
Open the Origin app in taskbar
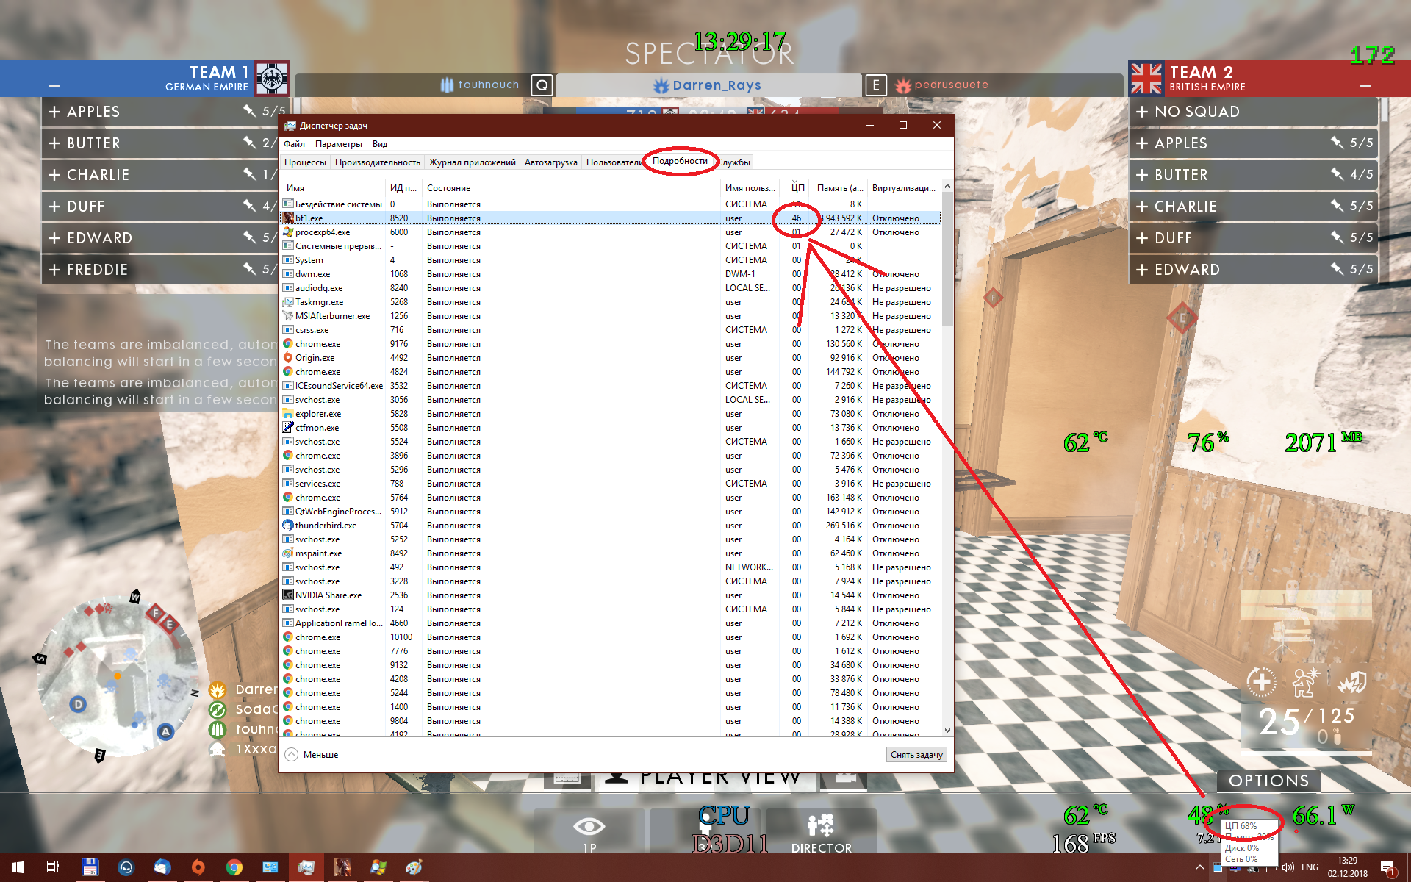(x=198, y=867)
